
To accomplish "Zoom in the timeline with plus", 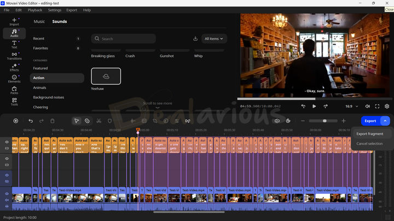I will tap(344, 121).
